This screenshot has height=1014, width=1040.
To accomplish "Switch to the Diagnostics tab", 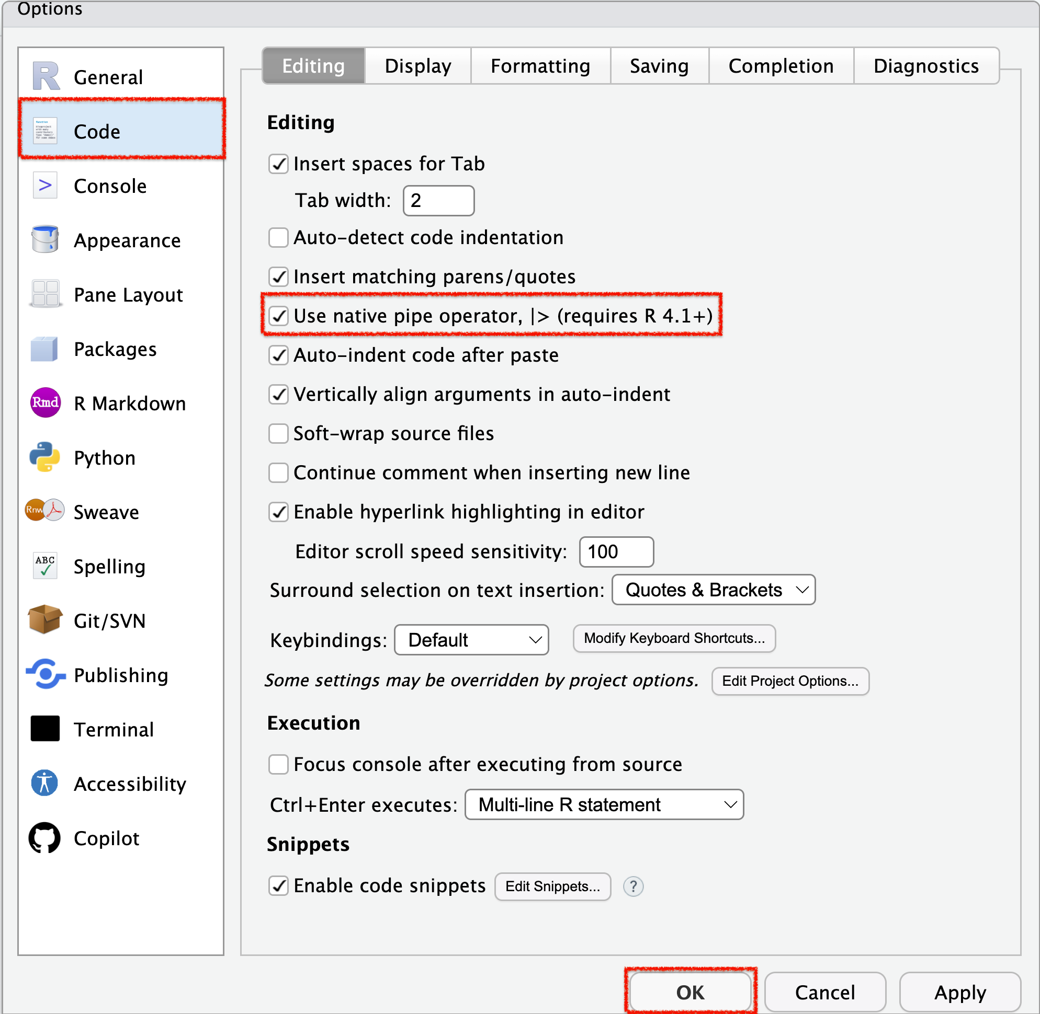I will [925, 66].
